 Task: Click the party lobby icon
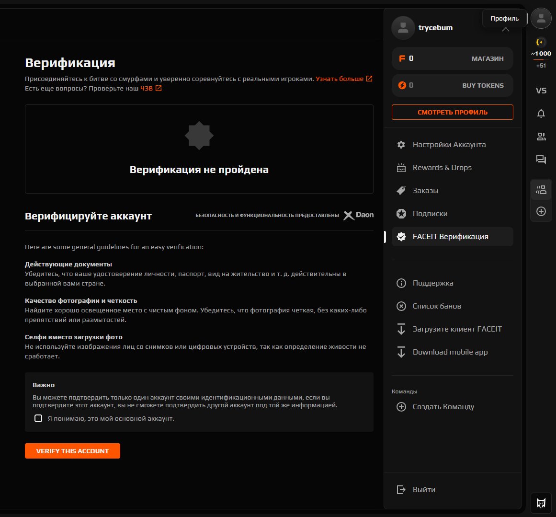point(541,190)
